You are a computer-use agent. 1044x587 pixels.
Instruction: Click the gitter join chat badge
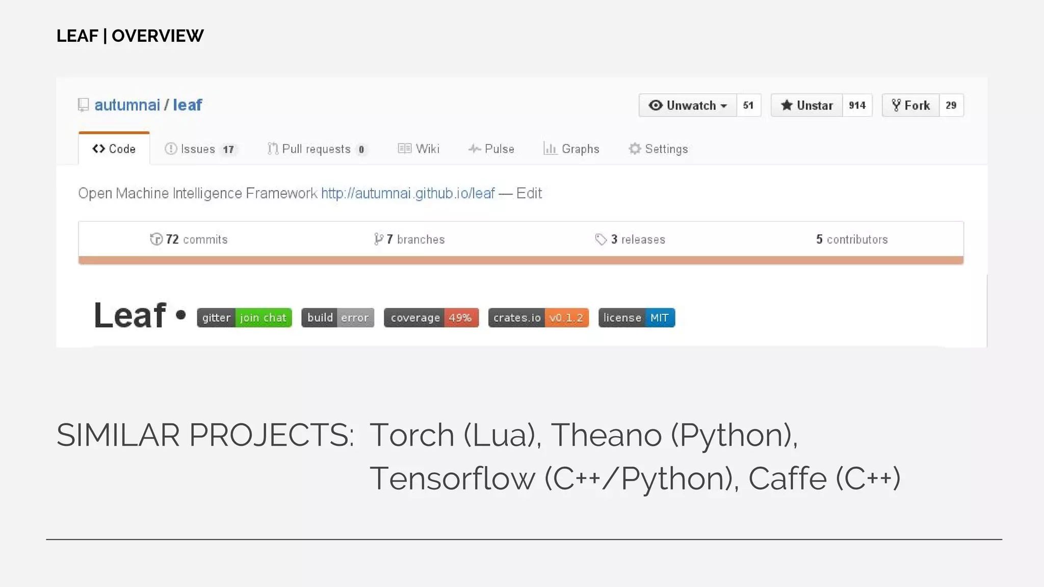[244, 317]
